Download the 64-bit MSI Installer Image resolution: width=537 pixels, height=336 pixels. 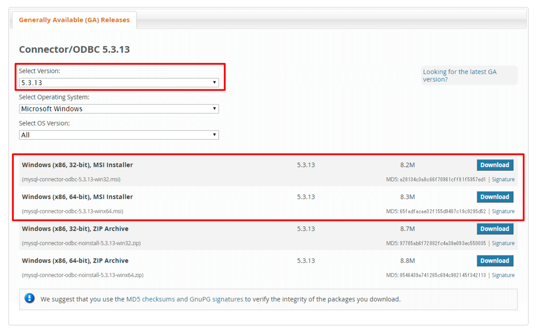494,197
